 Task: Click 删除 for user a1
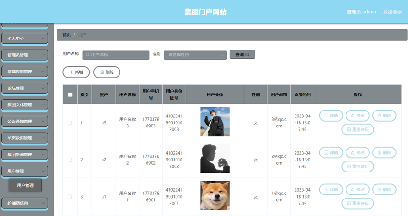click(x=384, y=189)
